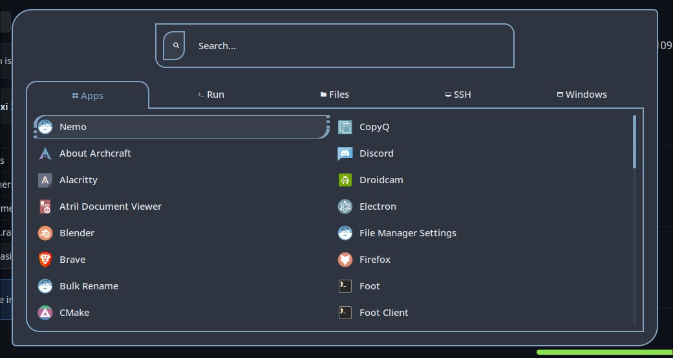Switch to the Windows tab
Screen dimensions: 673x358
582,95
